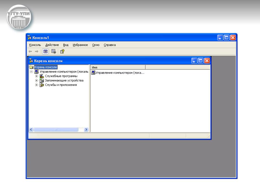Click the computer icon in the results pane
This screenshot has height=195, width=260.
(x=93, y=73)
